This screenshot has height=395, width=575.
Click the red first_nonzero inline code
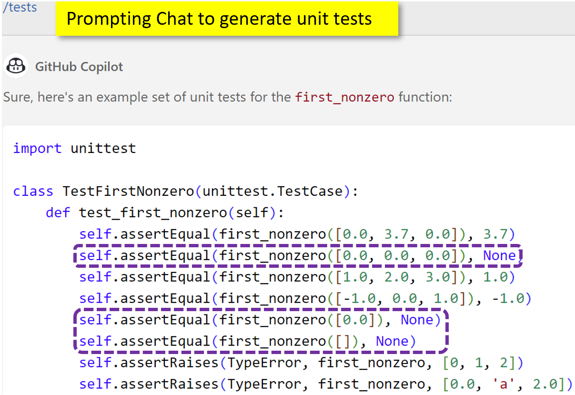tap(344, 98)
